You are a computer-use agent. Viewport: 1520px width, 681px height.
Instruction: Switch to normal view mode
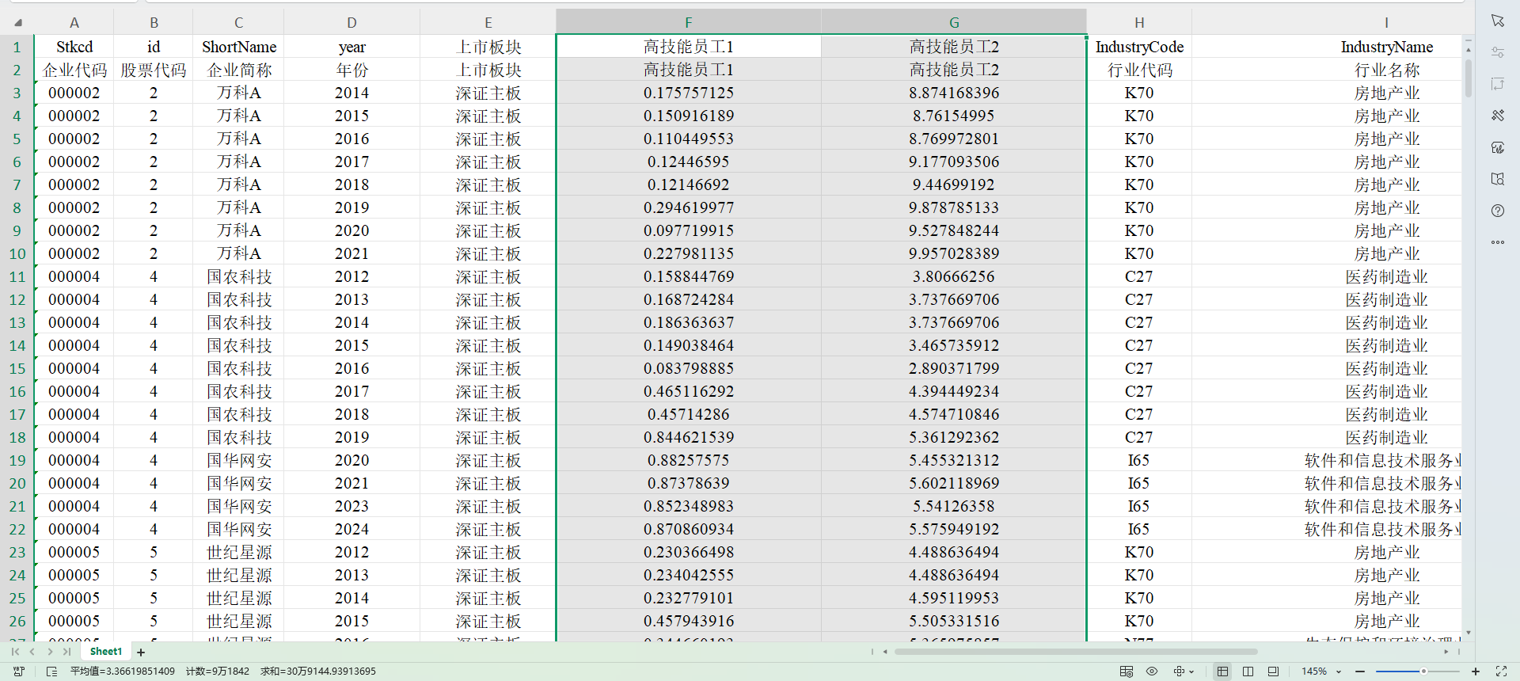click(x=1222, y=671)
